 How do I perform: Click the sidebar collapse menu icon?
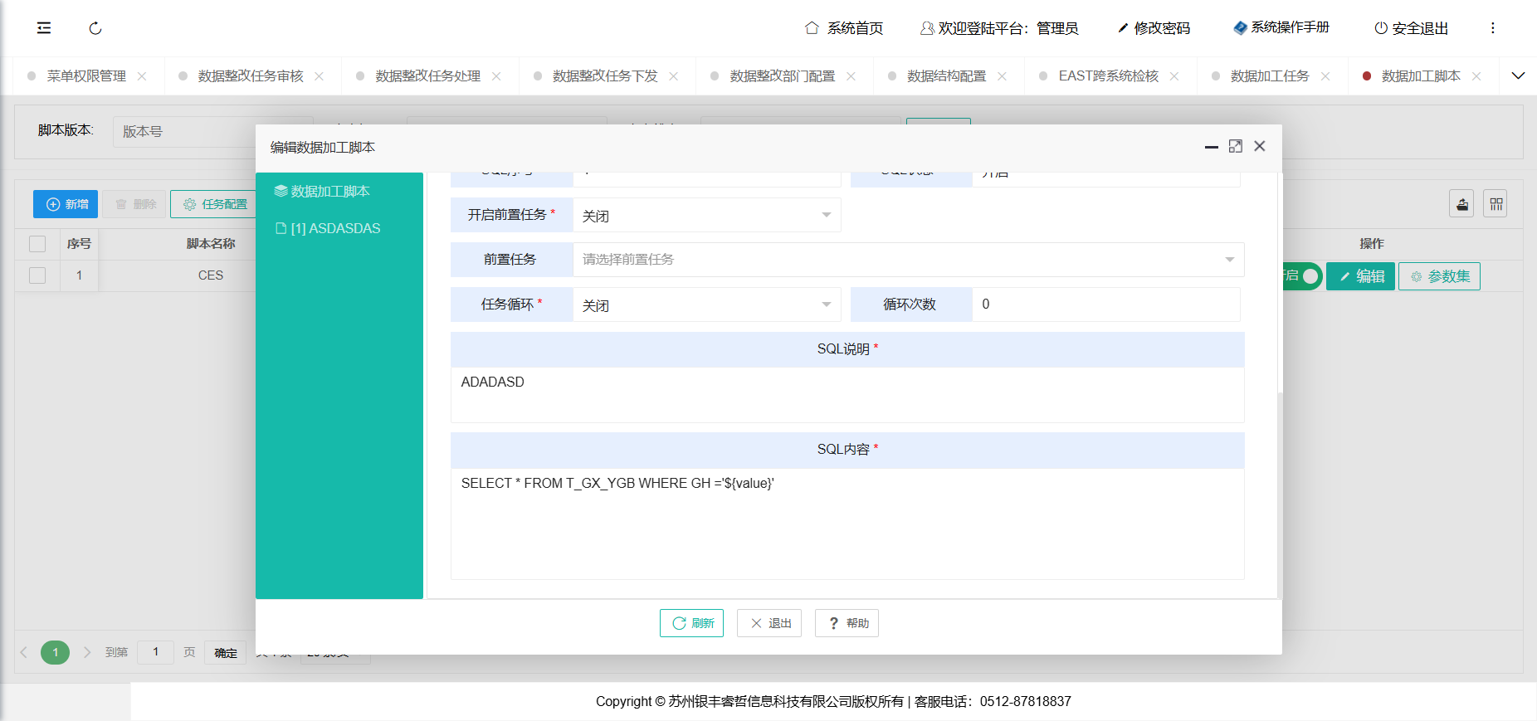coord(44,28)
